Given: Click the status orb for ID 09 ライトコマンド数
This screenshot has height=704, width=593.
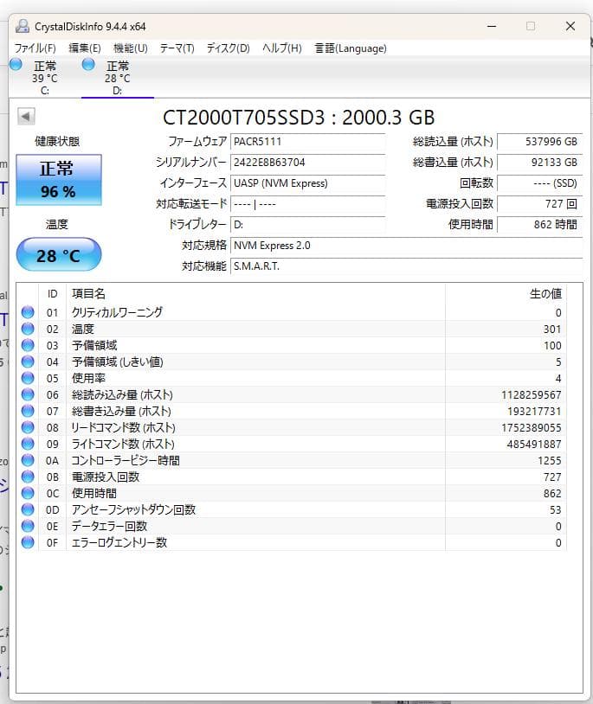Looking at the screenshot, I should tap(28, 444).
